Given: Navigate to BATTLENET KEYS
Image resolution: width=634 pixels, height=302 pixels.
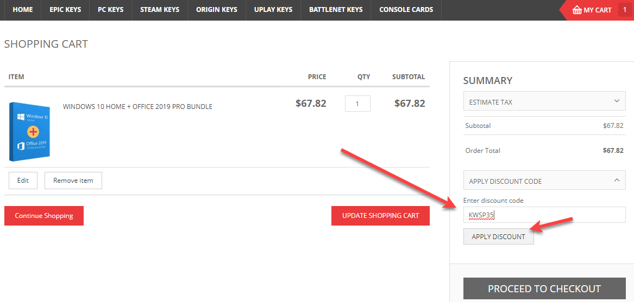Looking at the screenshot, I should 336,10.
